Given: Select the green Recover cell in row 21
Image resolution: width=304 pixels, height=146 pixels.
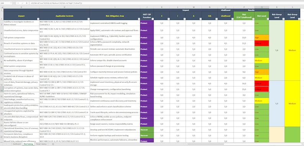Looking at the screenshot, I should pyautogui.click(x=147, y=130).
